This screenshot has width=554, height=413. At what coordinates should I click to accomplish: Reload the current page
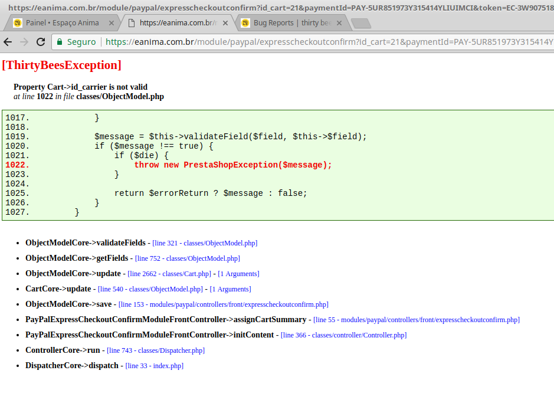pyautogui.click(x=41, y=42)
